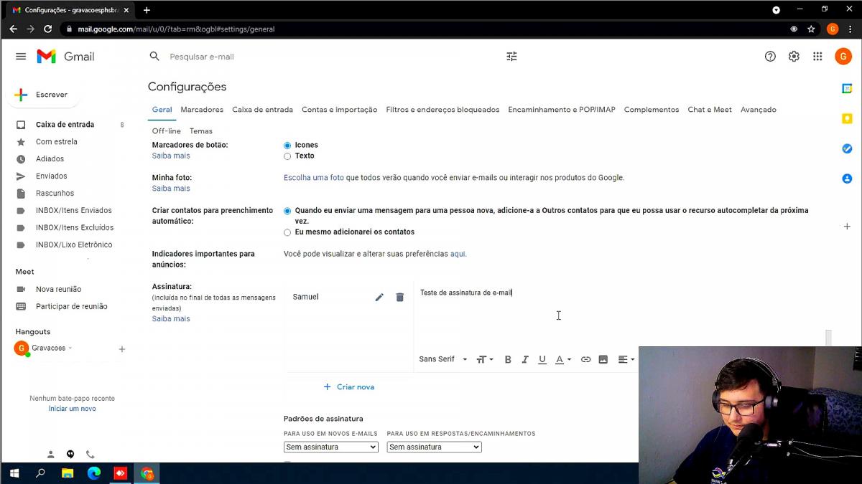
Task: Switch to the Chat e Meet tab
Action: tap(710, 110)
